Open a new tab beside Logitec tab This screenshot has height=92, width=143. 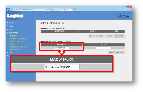point(74,10)
